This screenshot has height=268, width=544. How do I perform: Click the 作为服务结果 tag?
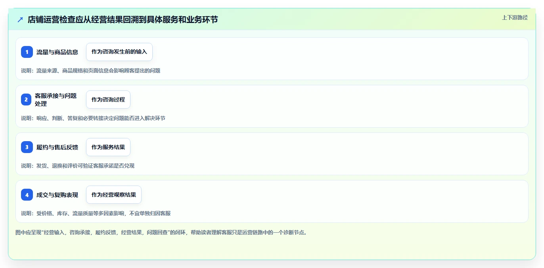tap(108, 147)
